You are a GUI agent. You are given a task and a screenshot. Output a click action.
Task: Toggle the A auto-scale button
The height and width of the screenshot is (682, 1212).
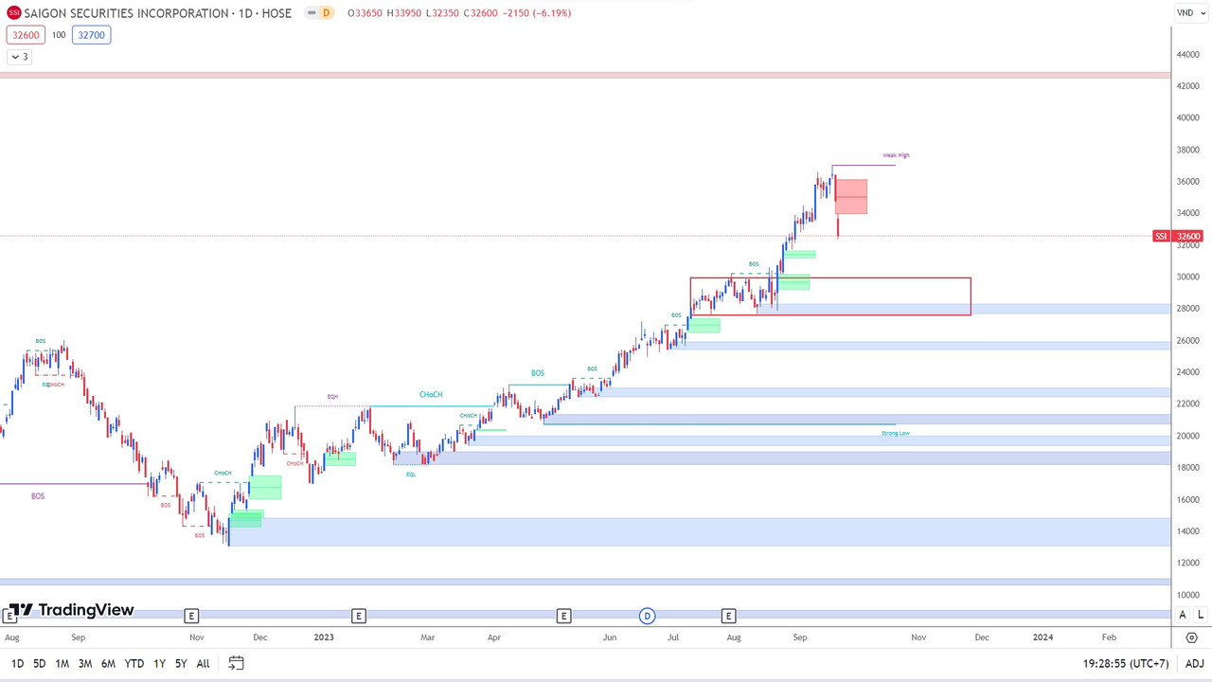tap(1183, 615)
